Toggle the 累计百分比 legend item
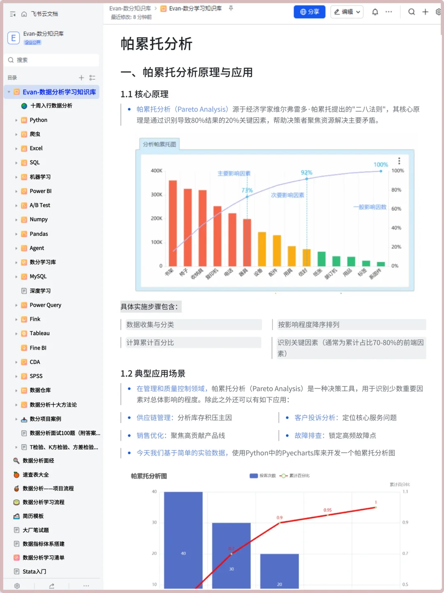This screenshot has height=593, width=444. point(294,476)
